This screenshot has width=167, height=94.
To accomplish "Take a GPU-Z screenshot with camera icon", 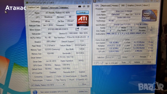I will pyautogui.click(x=80, y=7).
